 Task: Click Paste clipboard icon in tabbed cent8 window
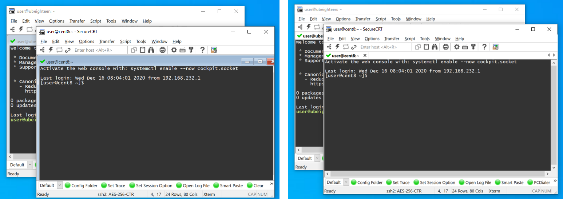click(x=426, y=47)
